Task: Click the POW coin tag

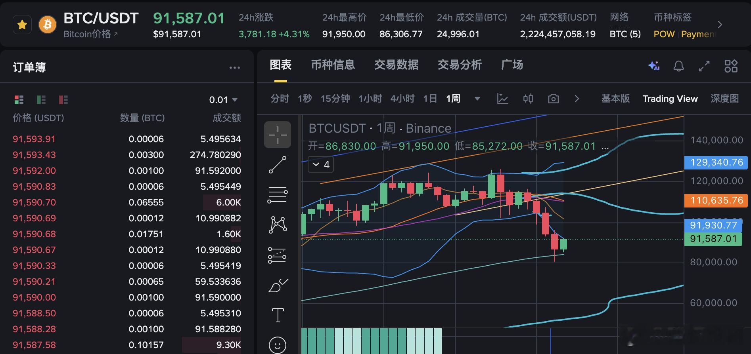Action: tap(664, 34)
